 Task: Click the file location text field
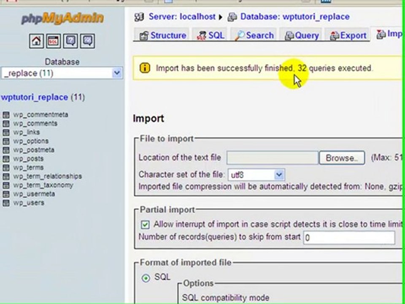[x=272, y=157]
